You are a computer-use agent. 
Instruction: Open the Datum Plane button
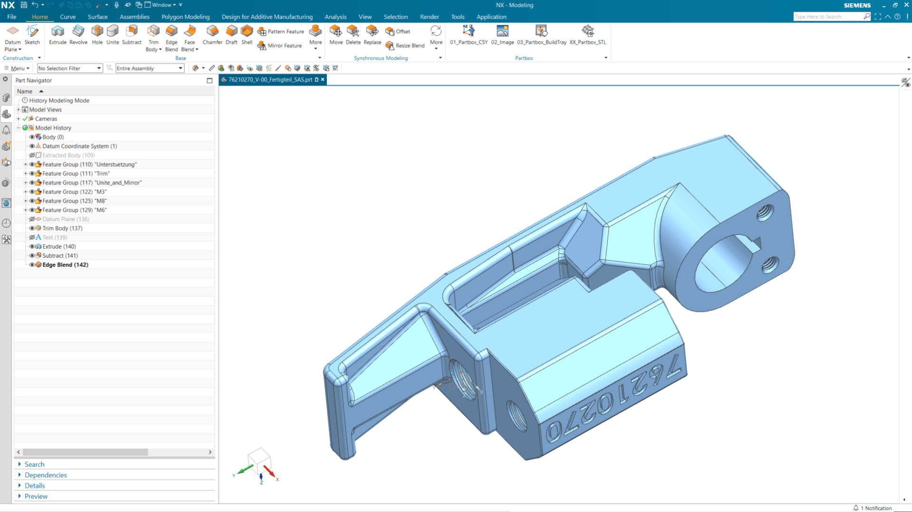click(x=13, y=38)
